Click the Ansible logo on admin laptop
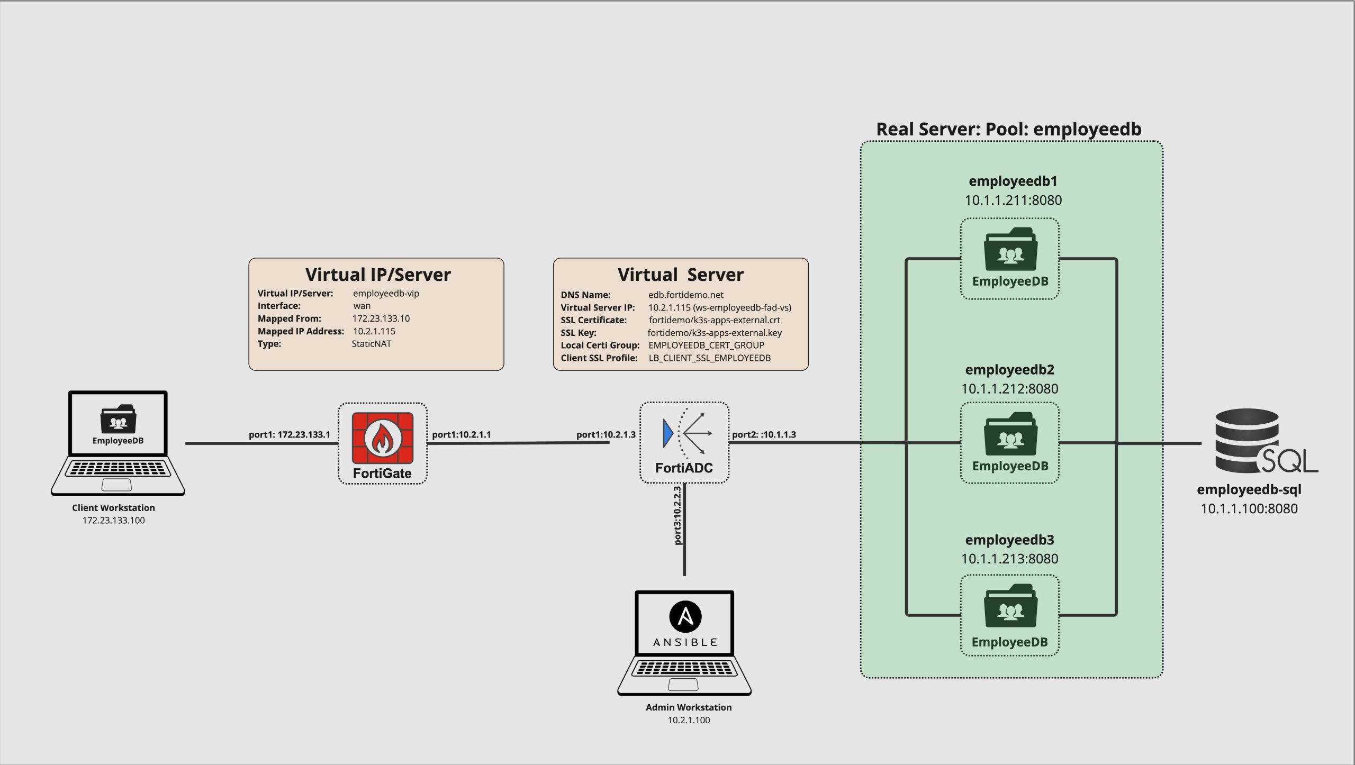The width and height of the screenshot is (1355, 765). click(685, 616)
